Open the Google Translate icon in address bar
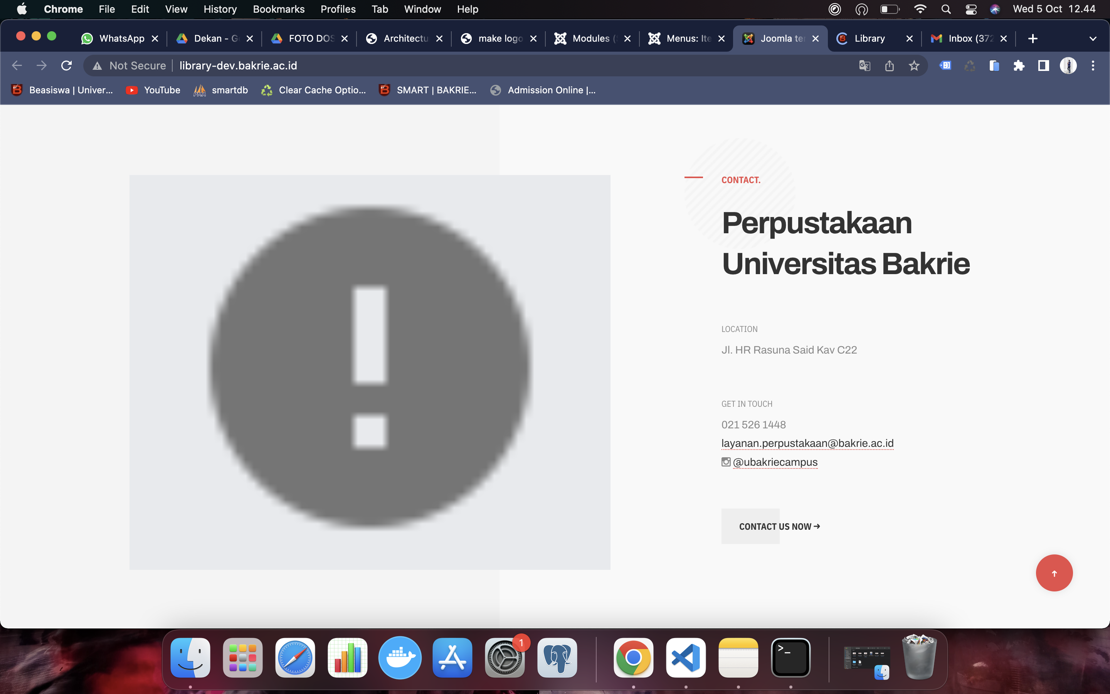Image resolution: width=1110 pixels, height=694 pixels. pos(864,66)
